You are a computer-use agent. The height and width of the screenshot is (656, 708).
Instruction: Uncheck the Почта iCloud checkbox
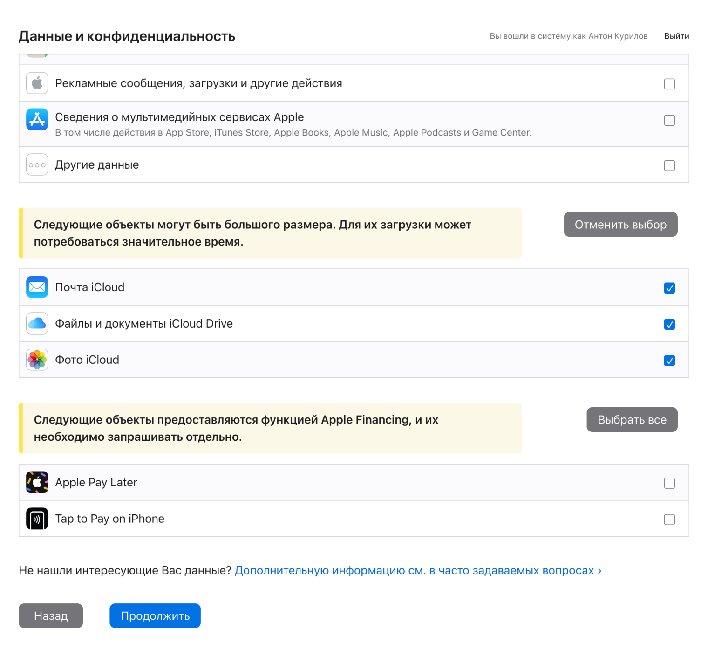coord(669,288)
